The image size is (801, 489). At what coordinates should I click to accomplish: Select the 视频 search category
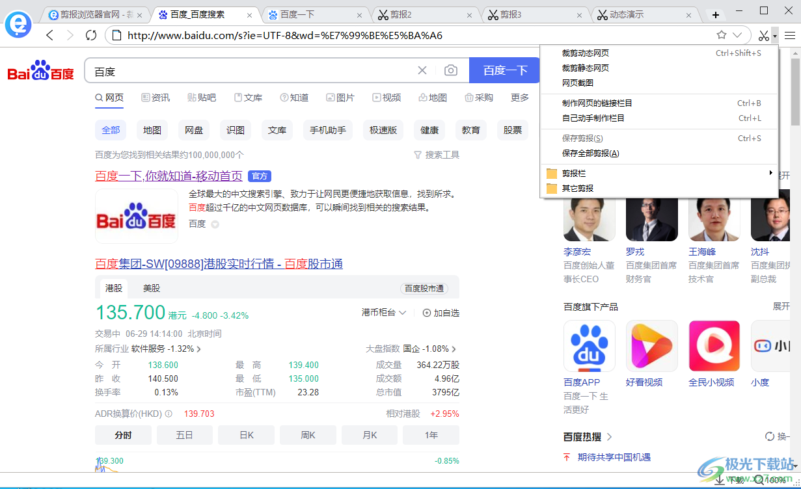[387, 98]
